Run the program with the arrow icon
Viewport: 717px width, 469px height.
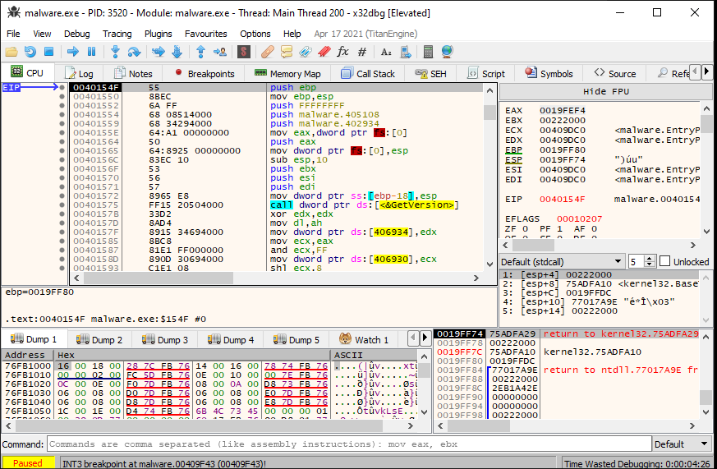click(73, 52)
